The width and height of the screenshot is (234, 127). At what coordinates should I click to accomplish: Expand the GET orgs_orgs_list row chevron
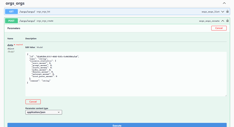pos(223,12)
